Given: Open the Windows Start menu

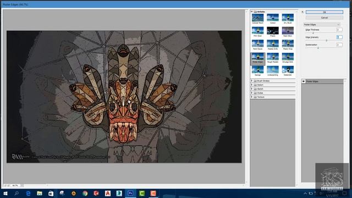Looking at the screenshot, I should coord(5,193).
